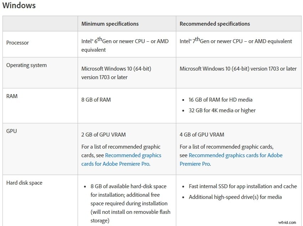Click the Recommended specifications column header
303x226 pixels.
(x=215, y=24)
